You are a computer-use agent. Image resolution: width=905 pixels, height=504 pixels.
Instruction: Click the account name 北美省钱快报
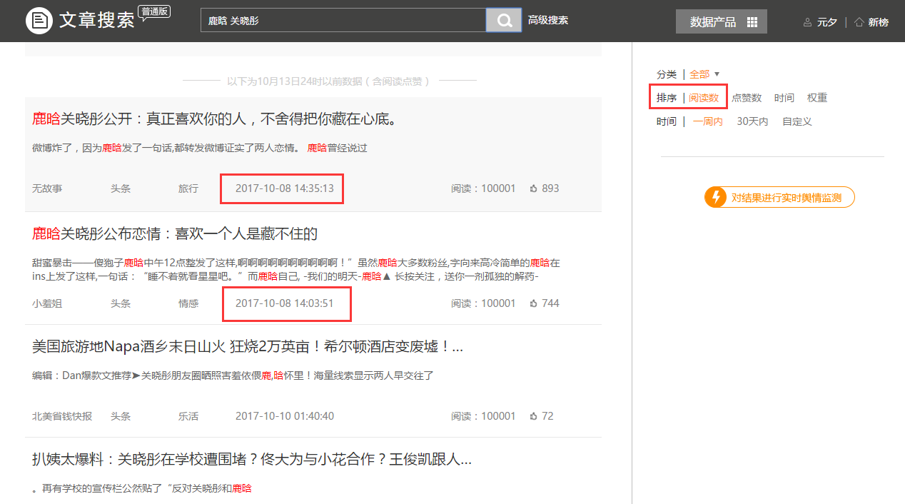click(x=62, y=416)
